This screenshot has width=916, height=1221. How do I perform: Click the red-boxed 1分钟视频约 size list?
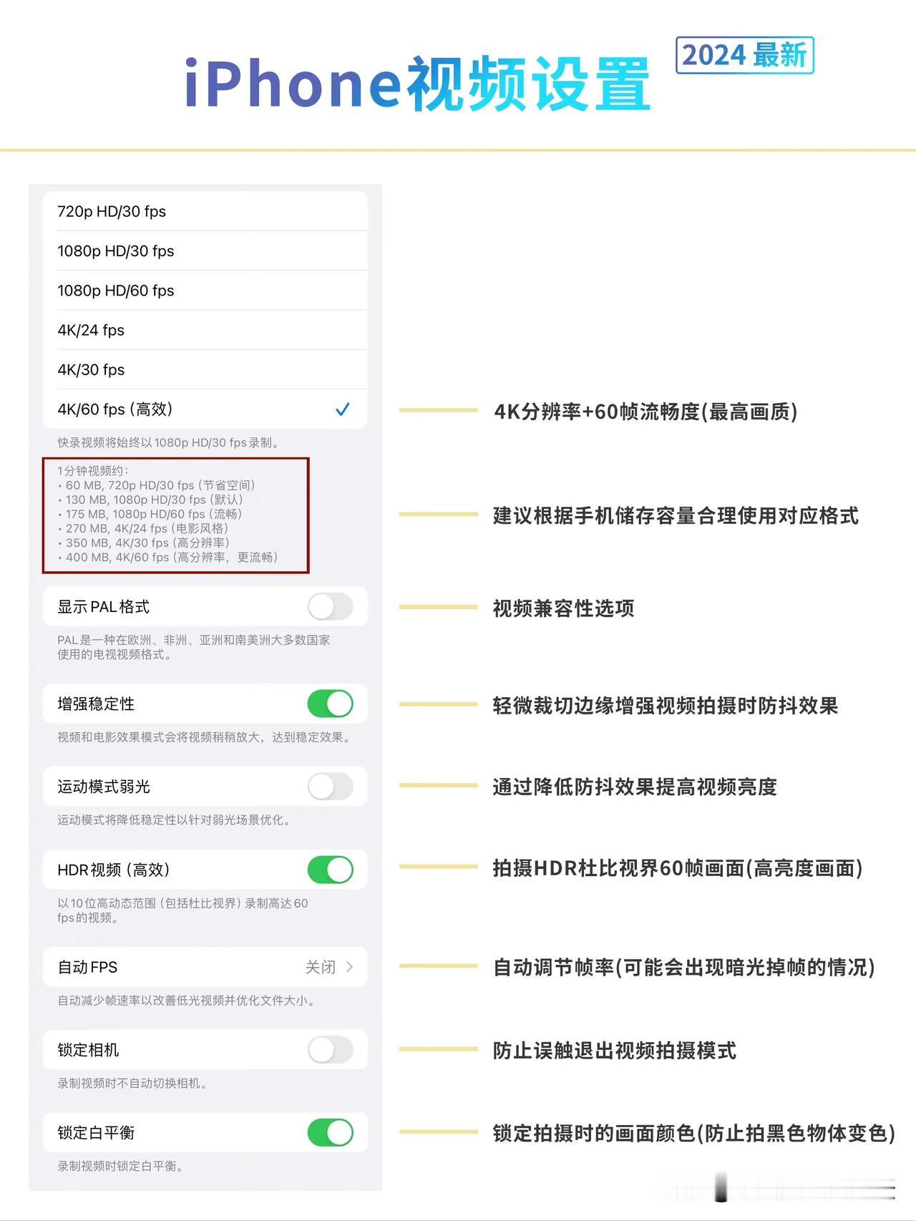click(176, 515)
